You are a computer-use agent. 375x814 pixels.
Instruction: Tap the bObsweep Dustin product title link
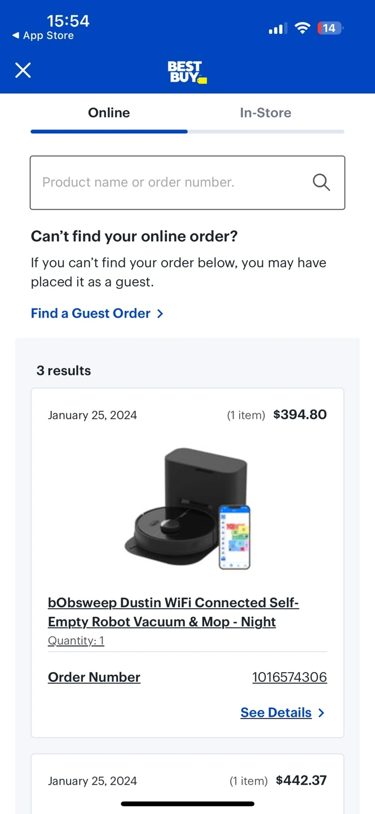pos(173,612)
